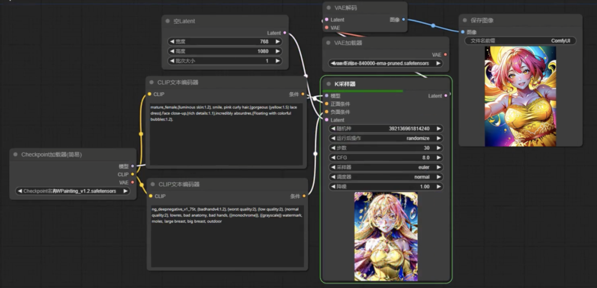Click the 正面条件 input port of K采样器

coord(327,103)
